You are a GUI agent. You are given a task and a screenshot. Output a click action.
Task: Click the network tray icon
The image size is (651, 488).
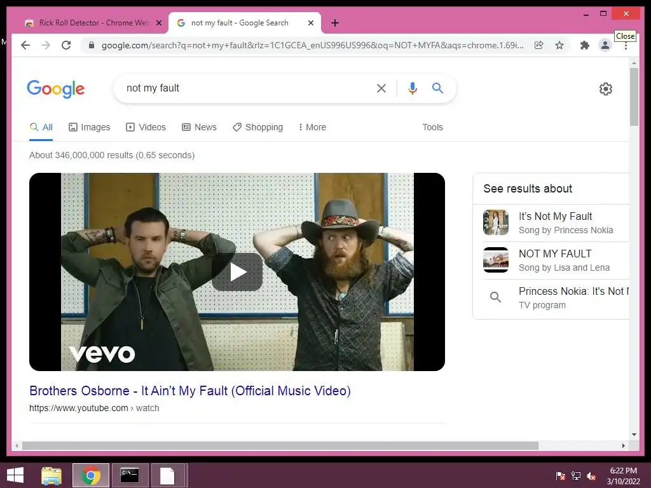(x=576, y=476)
